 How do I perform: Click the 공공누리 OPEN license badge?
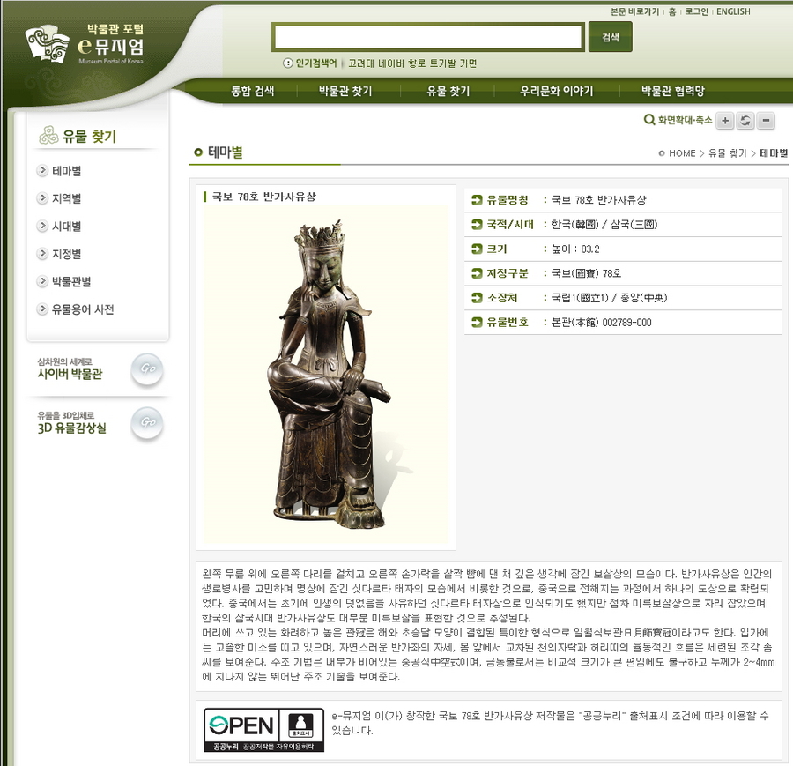(x=263, y=730)
